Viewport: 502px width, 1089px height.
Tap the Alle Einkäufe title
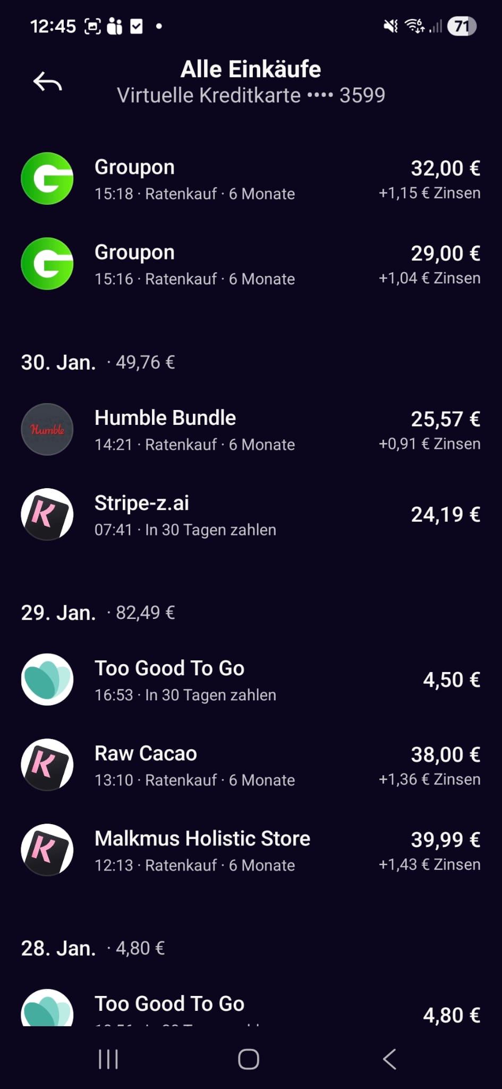[x=251, y=70]
